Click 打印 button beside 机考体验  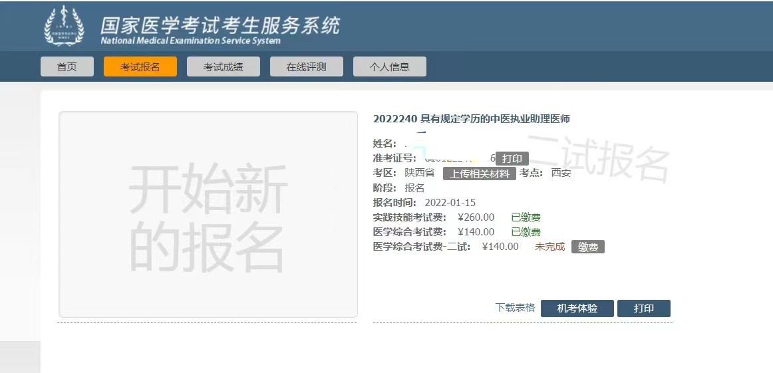click(x=643, y=309)
